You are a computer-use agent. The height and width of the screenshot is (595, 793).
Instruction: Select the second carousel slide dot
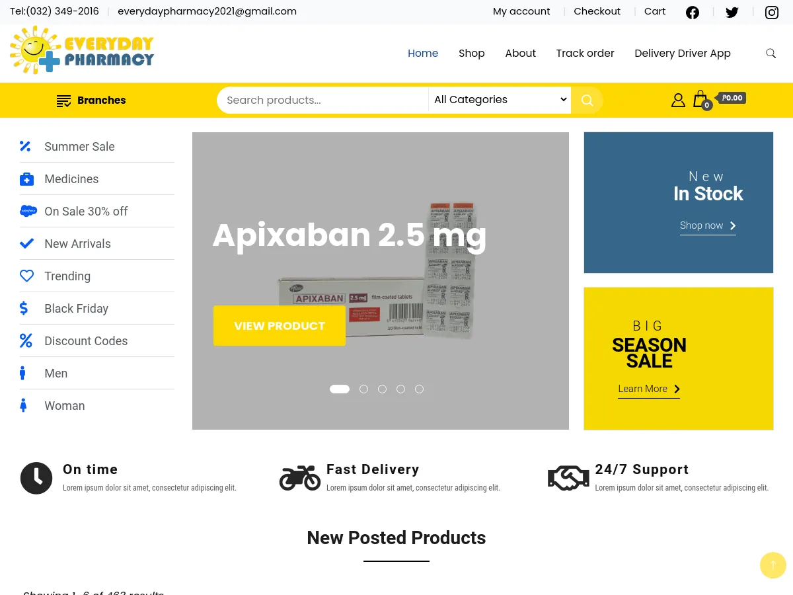pos(363,389)
